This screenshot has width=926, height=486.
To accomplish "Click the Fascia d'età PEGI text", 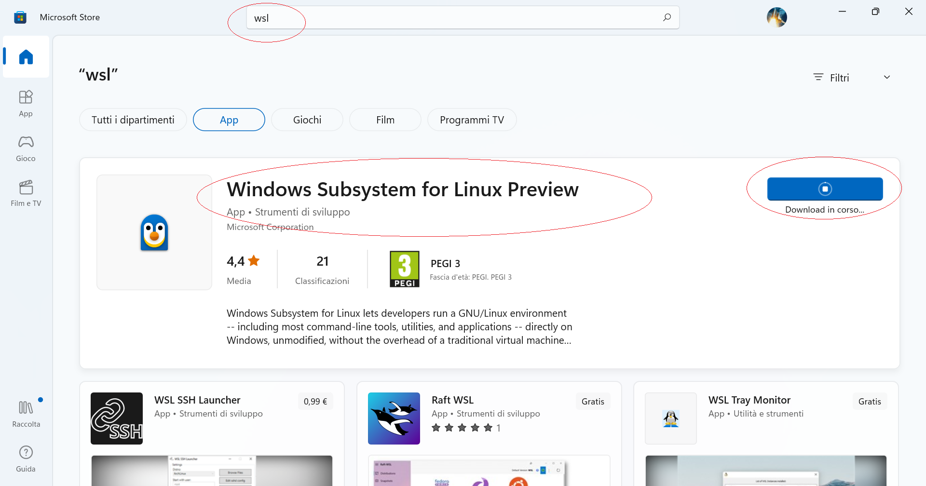I will point(471,277).
